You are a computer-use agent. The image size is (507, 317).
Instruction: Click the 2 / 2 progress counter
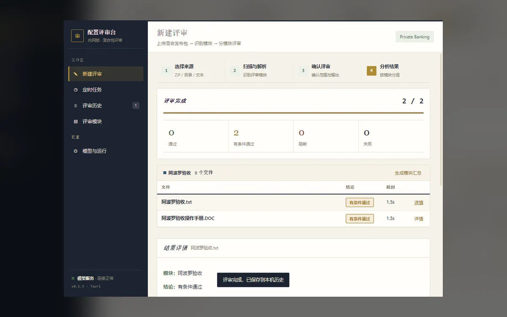pos(413,101)
